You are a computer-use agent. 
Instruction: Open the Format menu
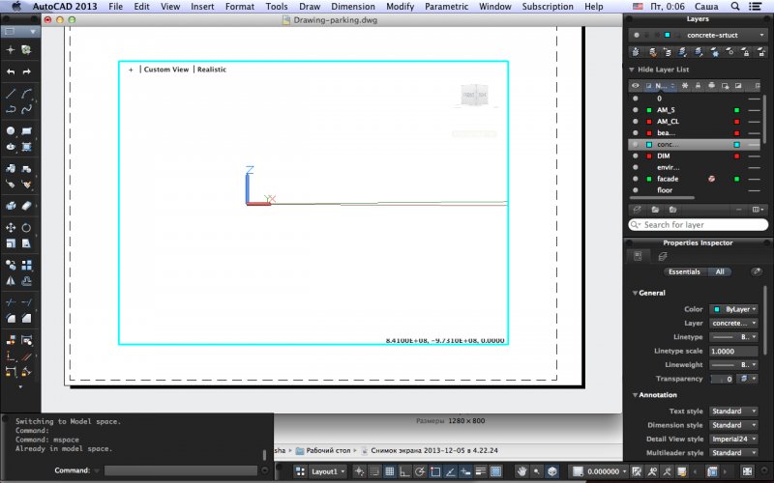coord(240,7)
